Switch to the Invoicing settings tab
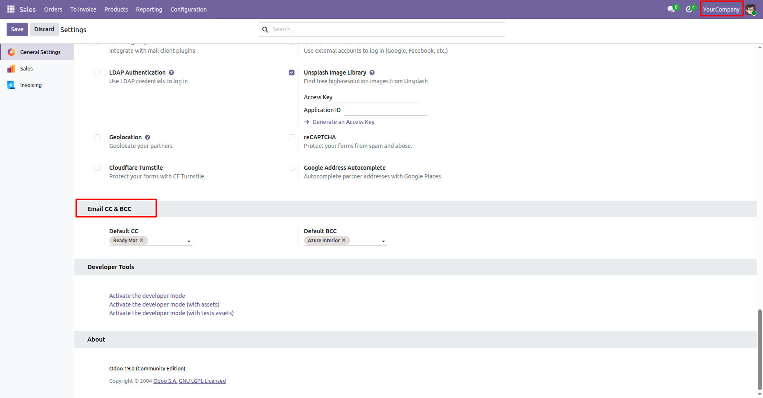This screenshot has height=398, width=763. (31, 85)
